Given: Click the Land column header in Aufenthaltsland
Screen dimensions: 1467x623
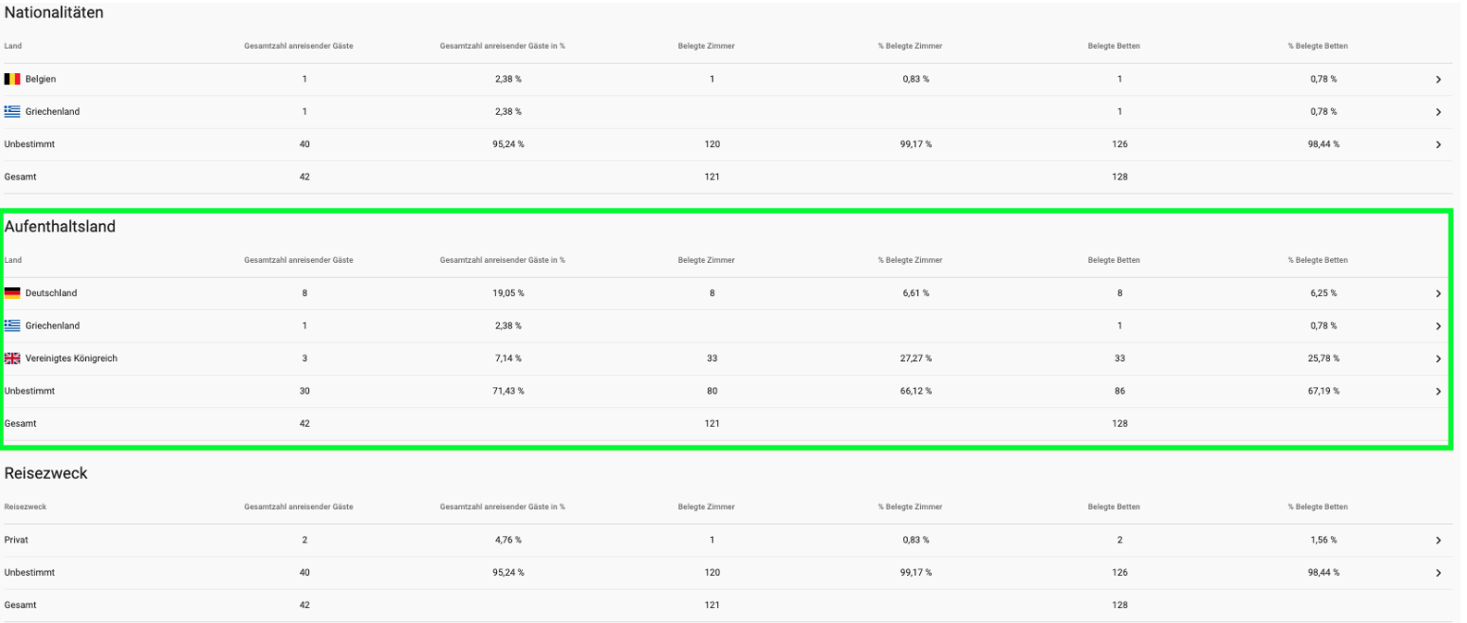Looking at the screenshot, I should click(13, 260).
